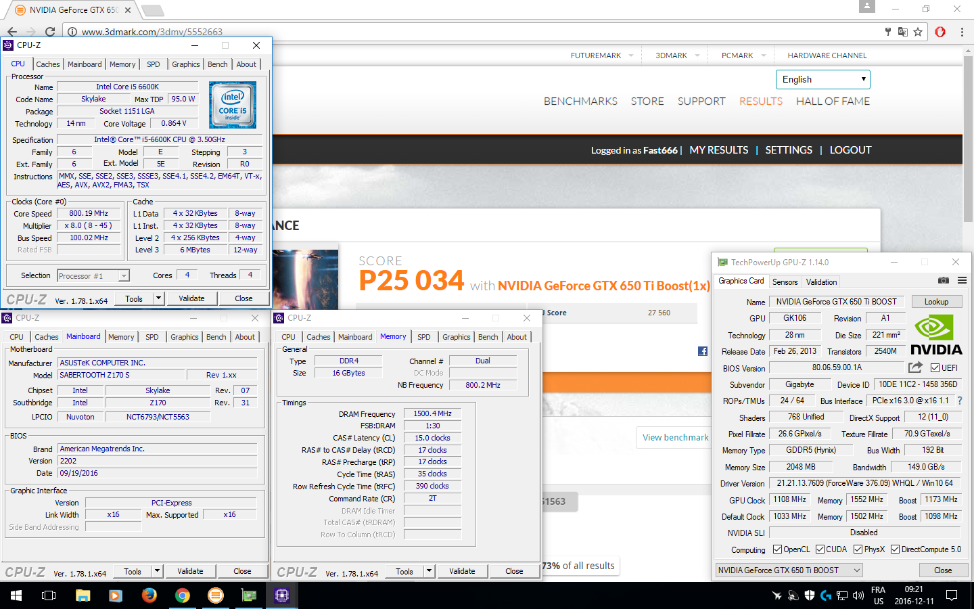Toggle the OpenCL checkbox
The width and height of the screenshot is (974, 609).
tap(777, 549)
